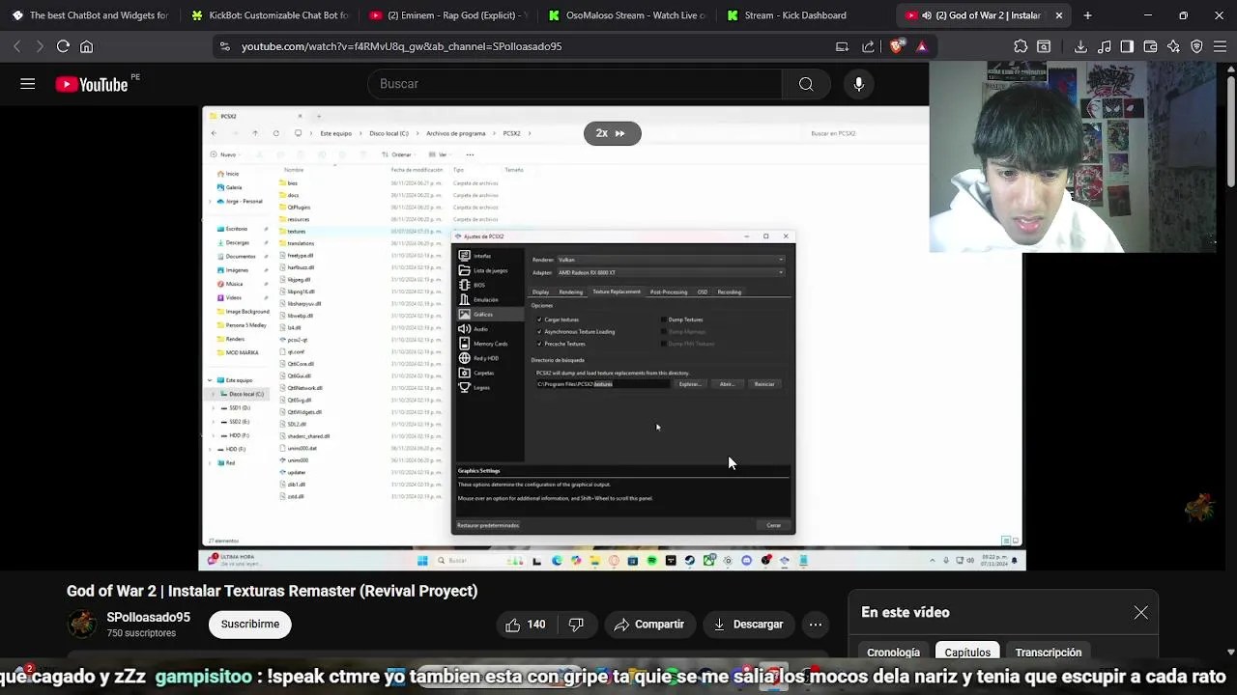Click the Explorar button in PCSX2
Screen dimensions: 1237x695
pos(689,384)
